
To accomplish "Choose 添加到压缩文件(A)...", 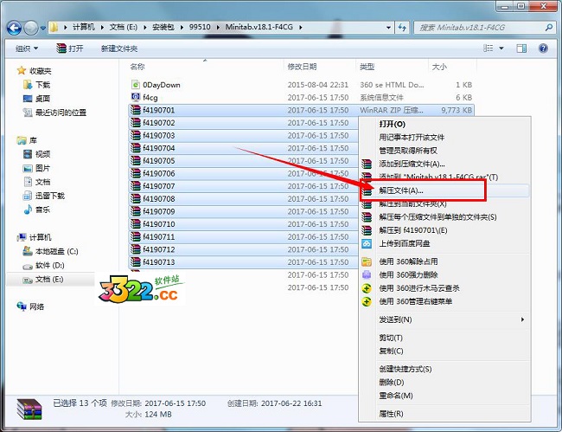I will coord(444,164).
